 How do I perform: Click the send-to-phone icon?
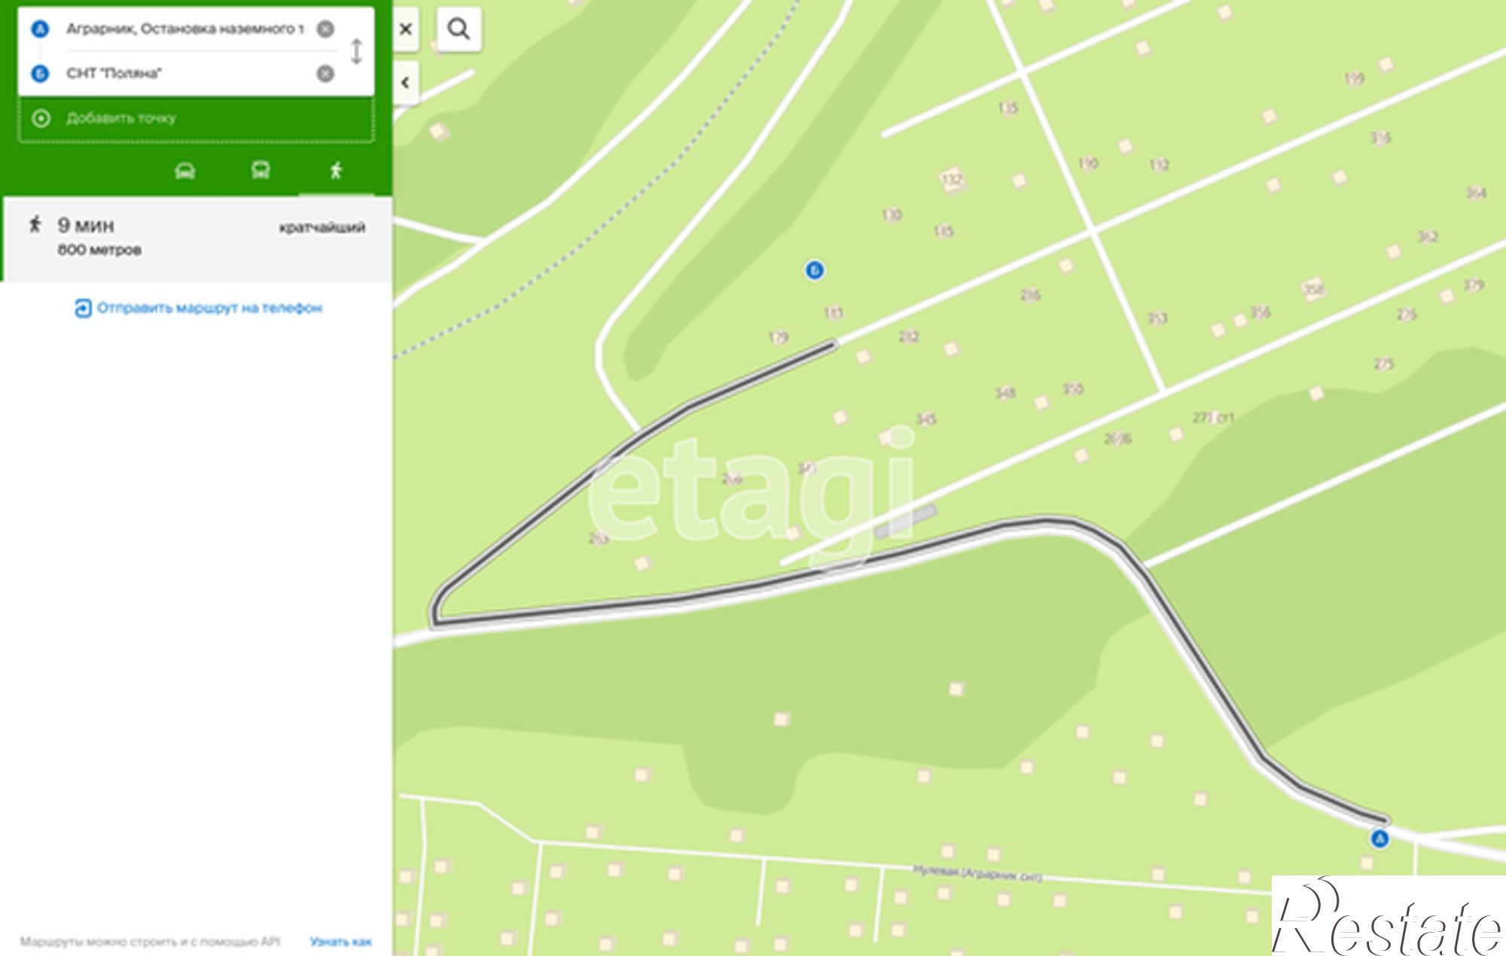point(83,308)
